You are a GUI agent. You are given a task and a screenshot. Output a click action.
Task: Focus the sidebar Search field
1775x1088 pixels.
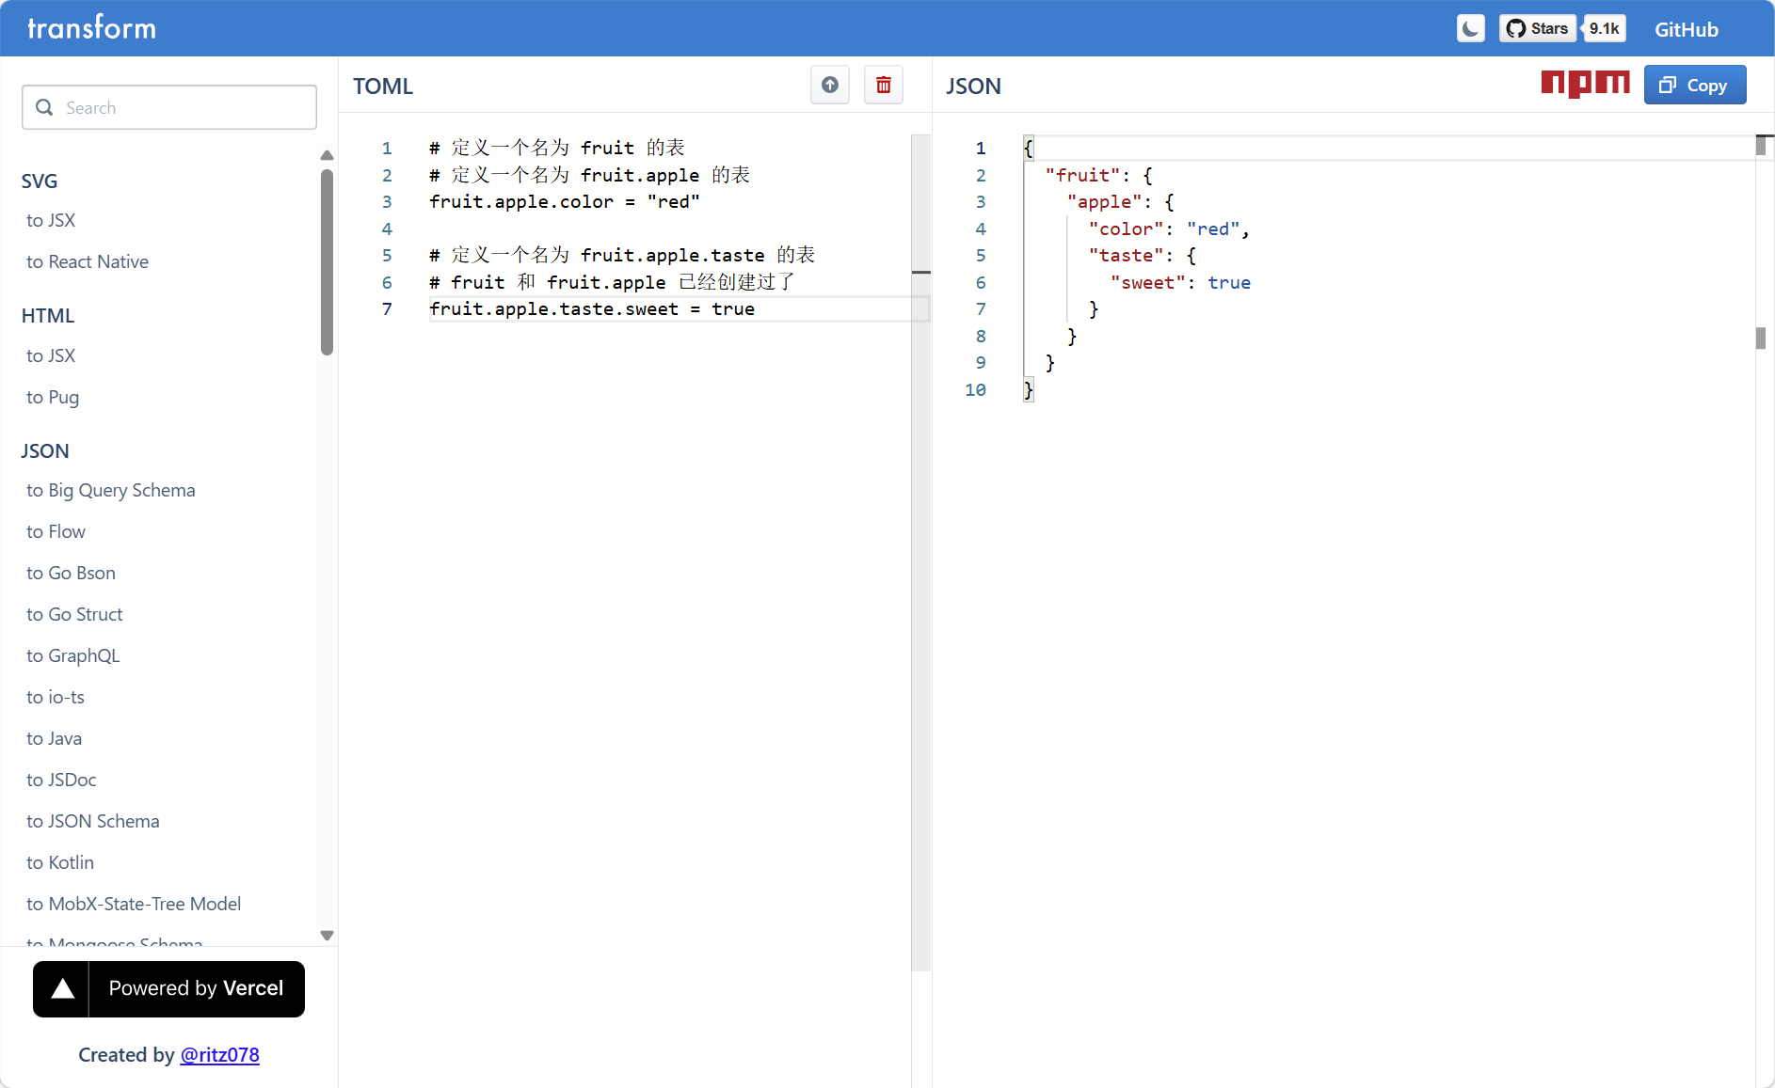tap(184, 108)
